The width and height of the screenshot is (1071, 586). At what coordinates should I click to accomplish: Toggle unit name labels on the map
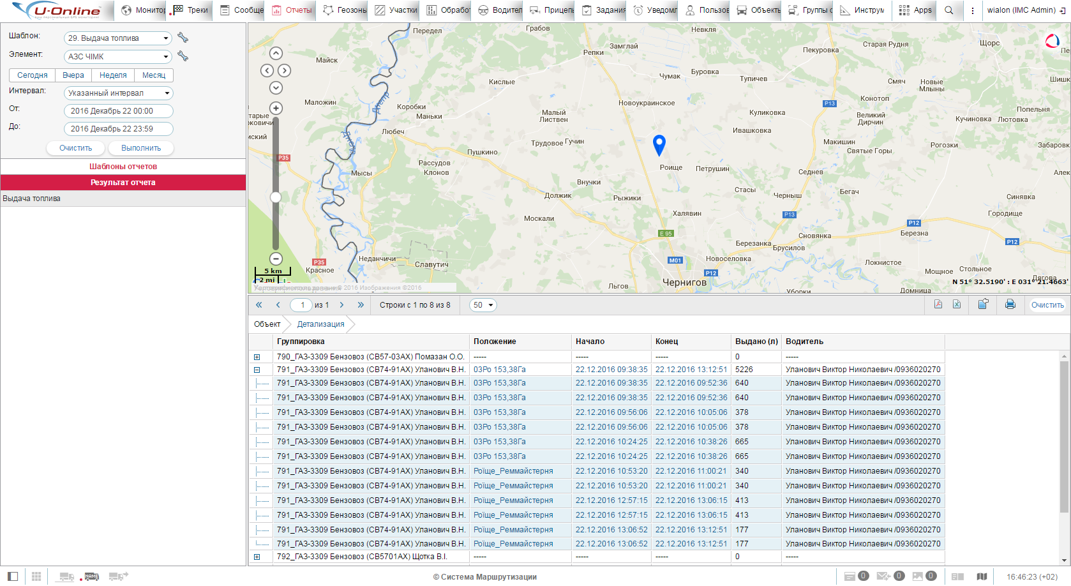click(91, 576)
